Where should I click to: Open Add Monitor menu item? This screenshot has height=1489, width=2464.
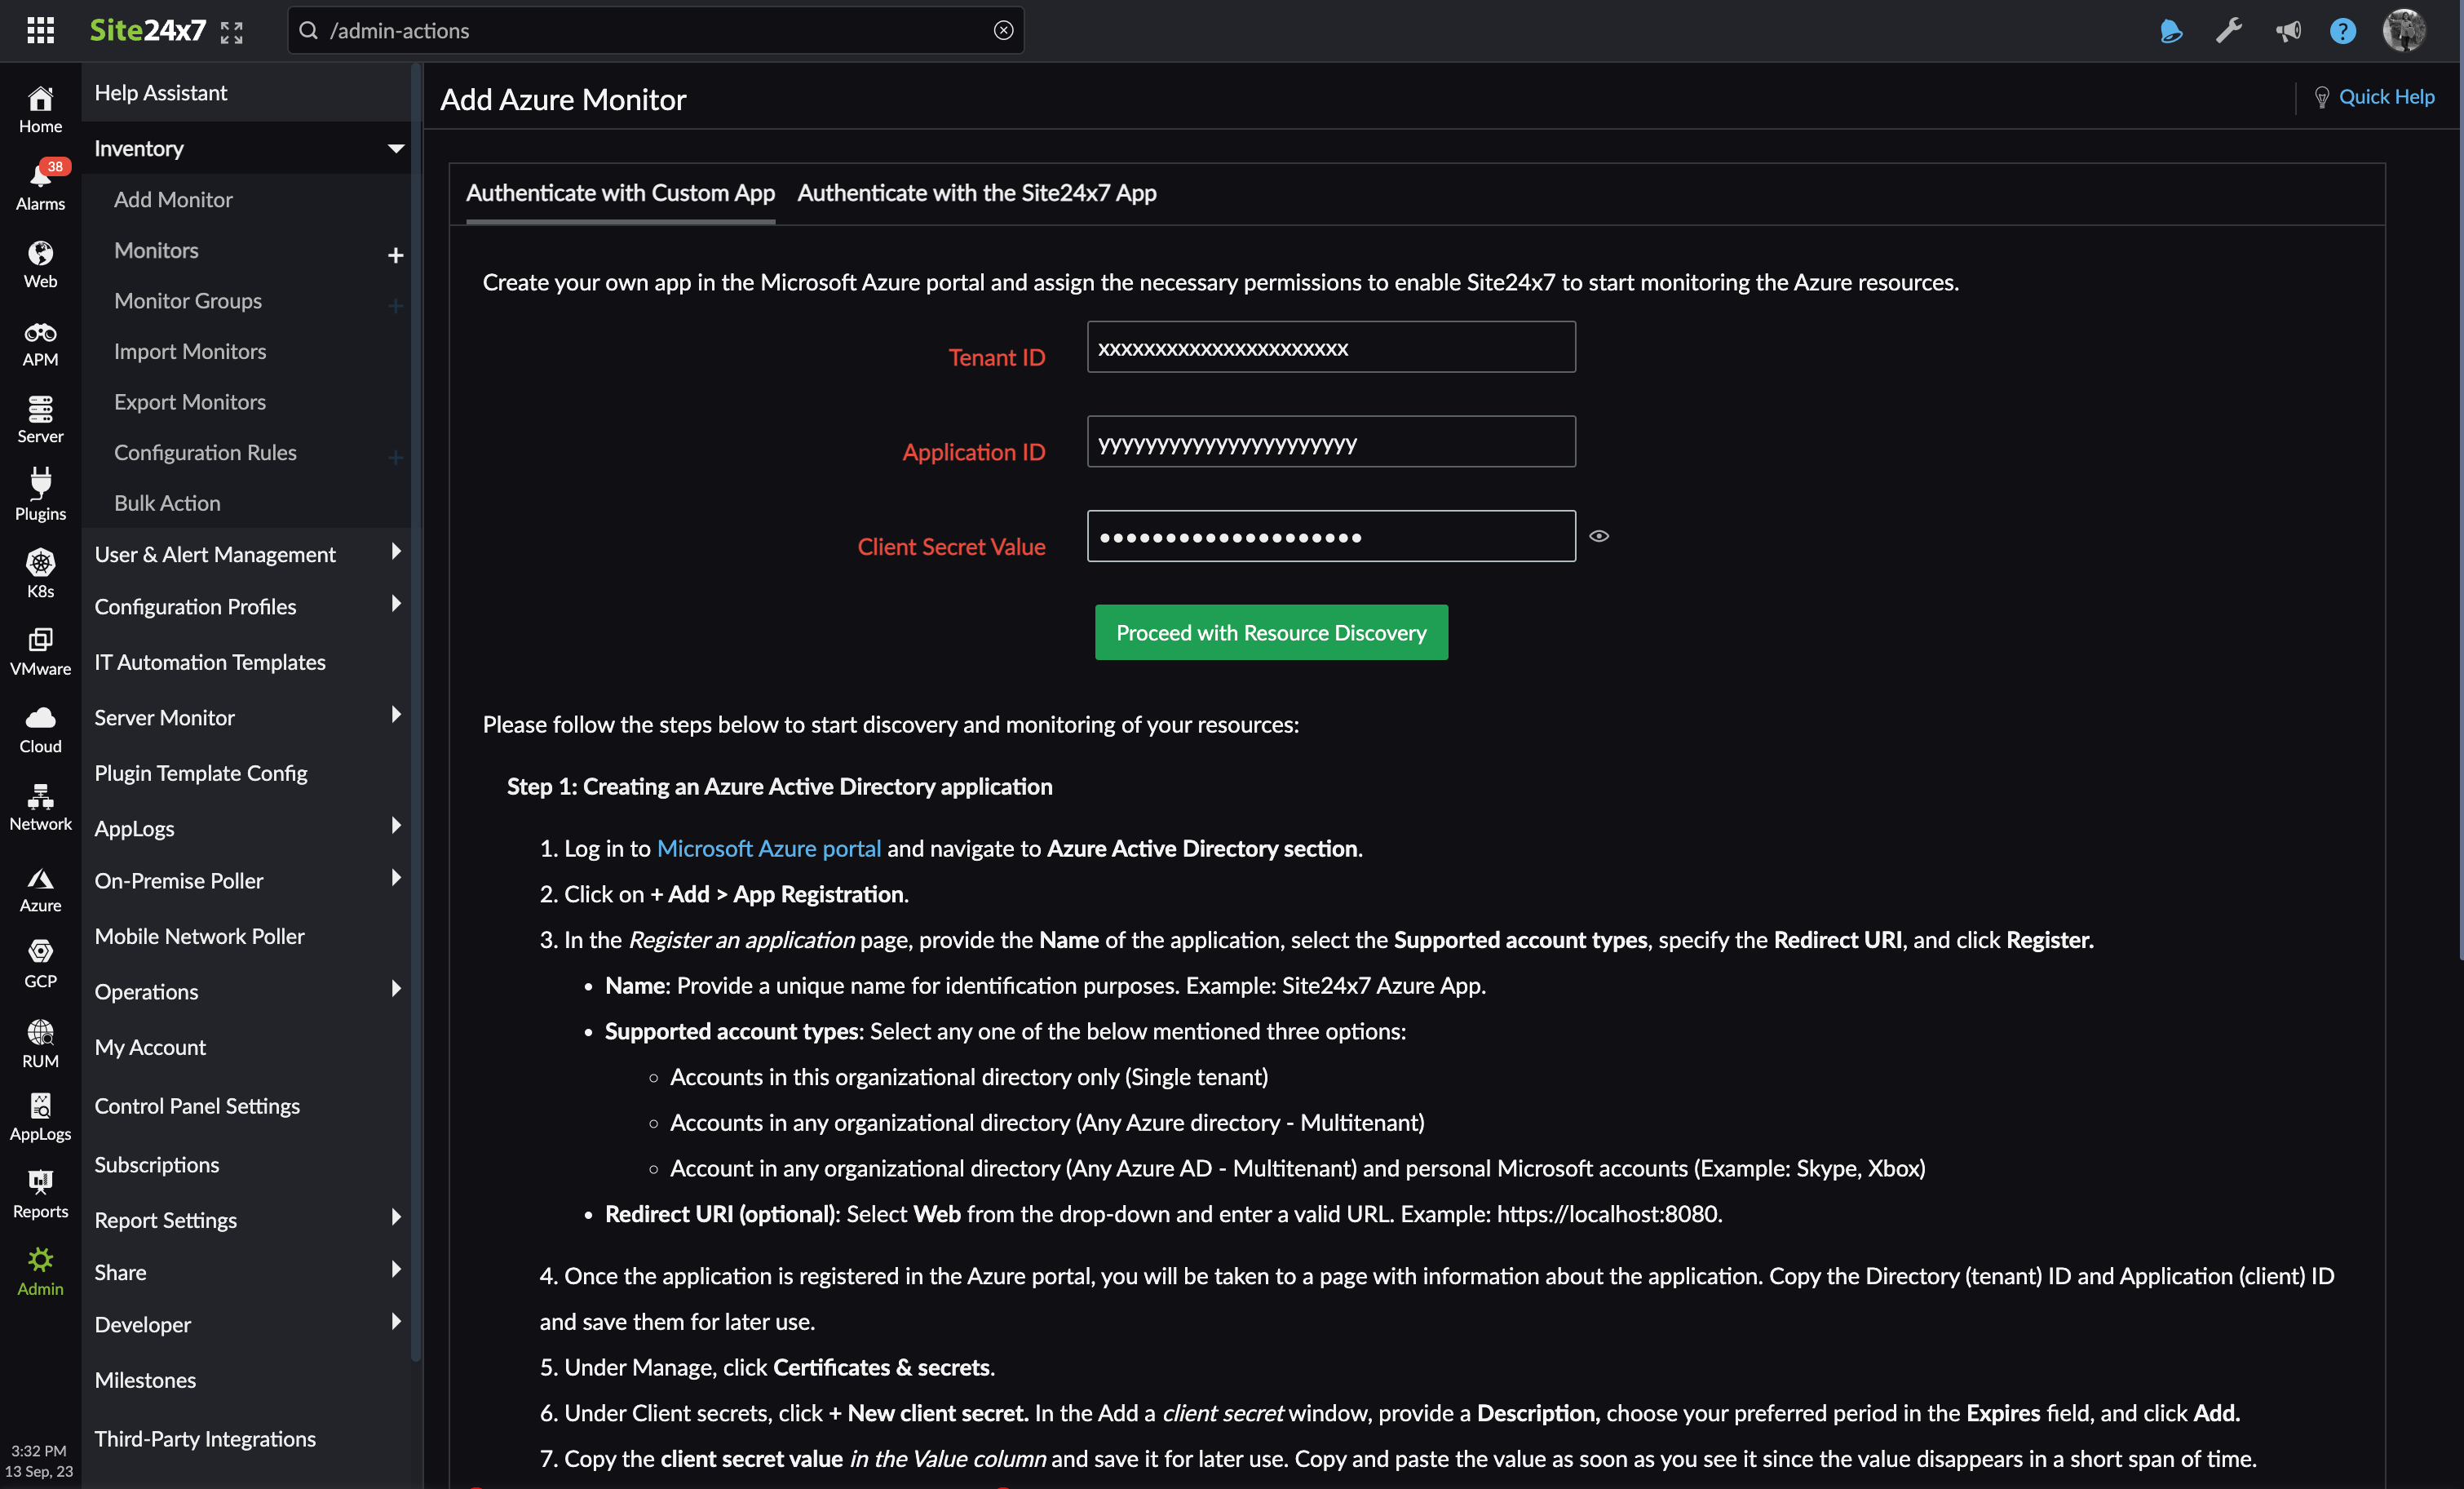173,199
